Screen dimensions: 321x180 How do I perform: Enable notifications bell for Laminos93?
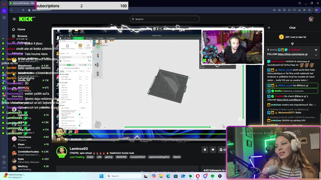point(205,150)
